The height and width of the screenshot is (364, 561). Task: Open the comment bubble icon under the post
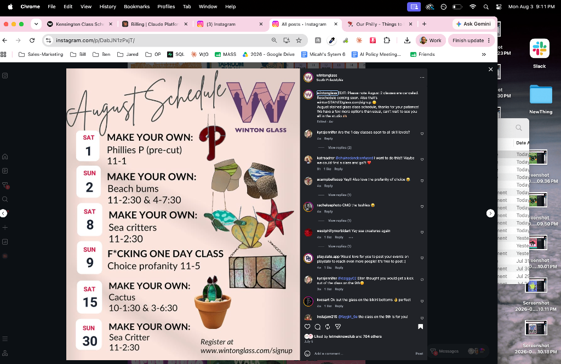(317, 326)
